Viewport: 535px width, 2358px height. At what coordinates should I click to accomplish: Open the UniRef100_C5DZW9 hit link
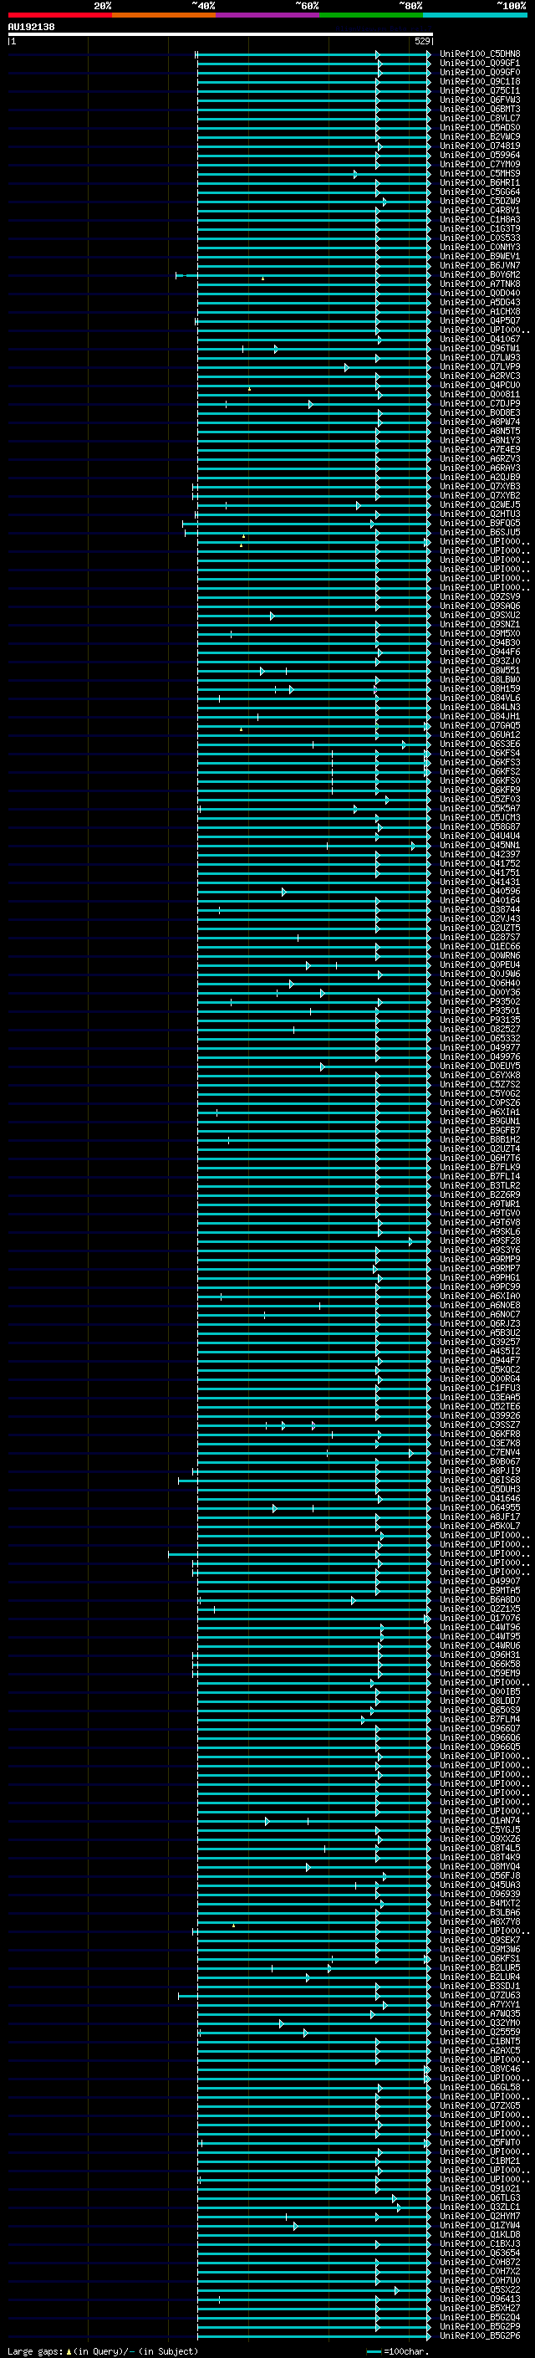tap(479, 202)
